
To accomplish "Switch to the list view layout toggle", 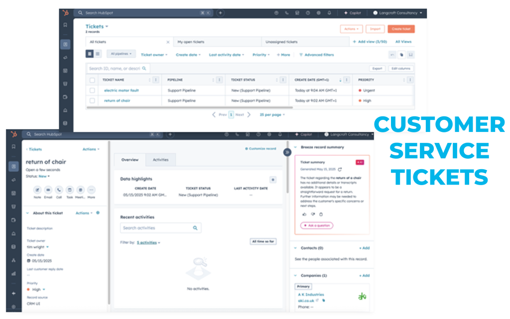I will pos(90,54).
